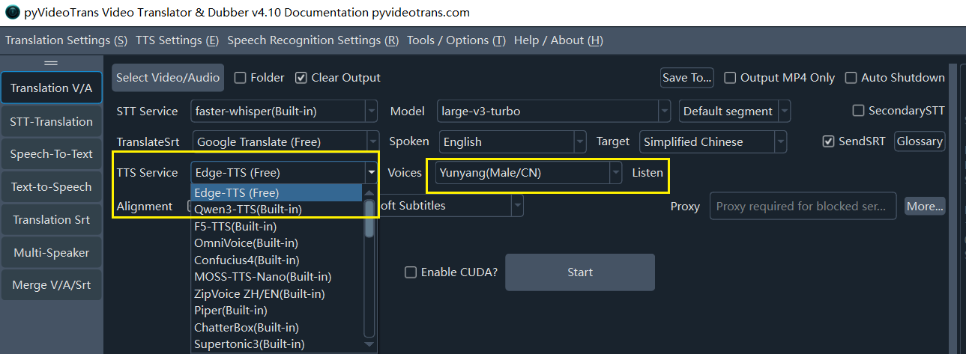966x354 pixels.
Task: Click the pyVideoTrans app icon in title bar
Action: (12, 13)
